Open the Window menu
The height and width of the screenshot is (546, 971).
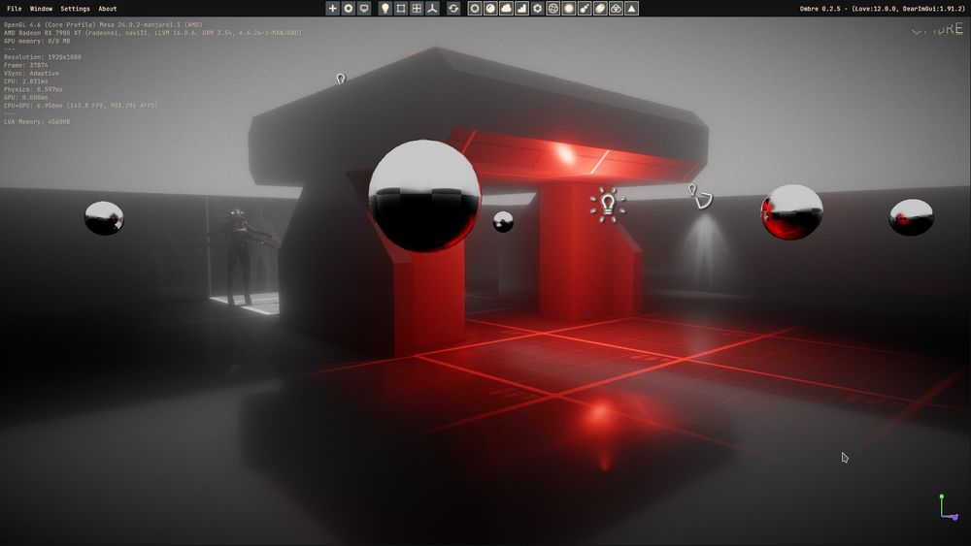tap(41, 9)
